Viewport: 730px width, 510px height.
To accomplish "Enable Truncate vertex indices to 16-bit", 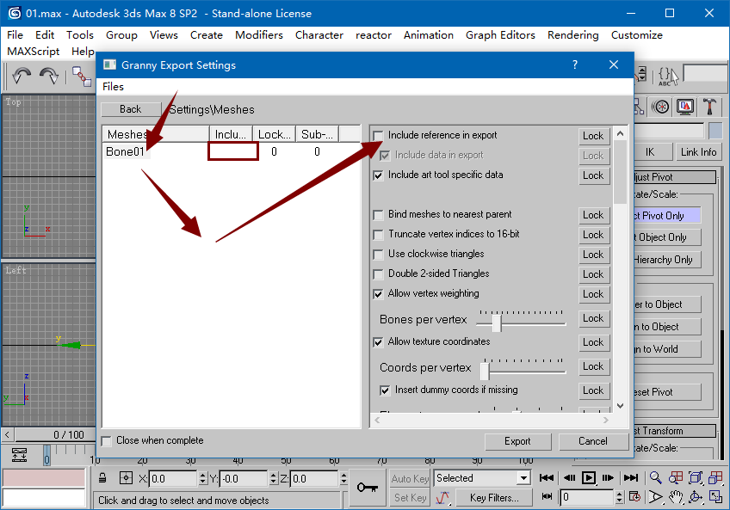I will (378, 235).
